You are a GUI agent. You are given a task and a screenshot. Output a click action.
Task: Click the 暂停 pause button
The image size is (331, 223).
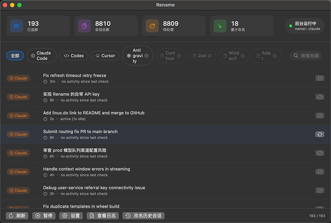pos(44,216)
